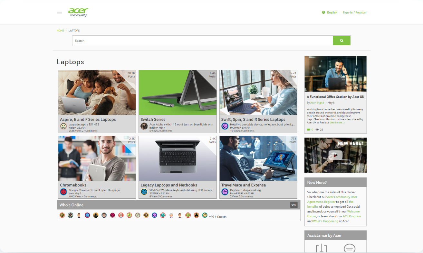Open PeterR1947's avatar in the TravelMate card

point(225,192)
